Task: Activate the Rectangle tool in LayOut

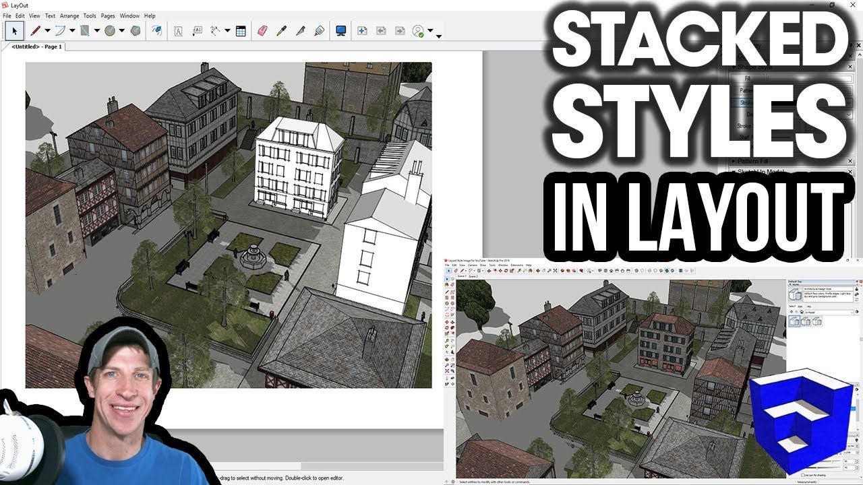Action: coord(85,30)
